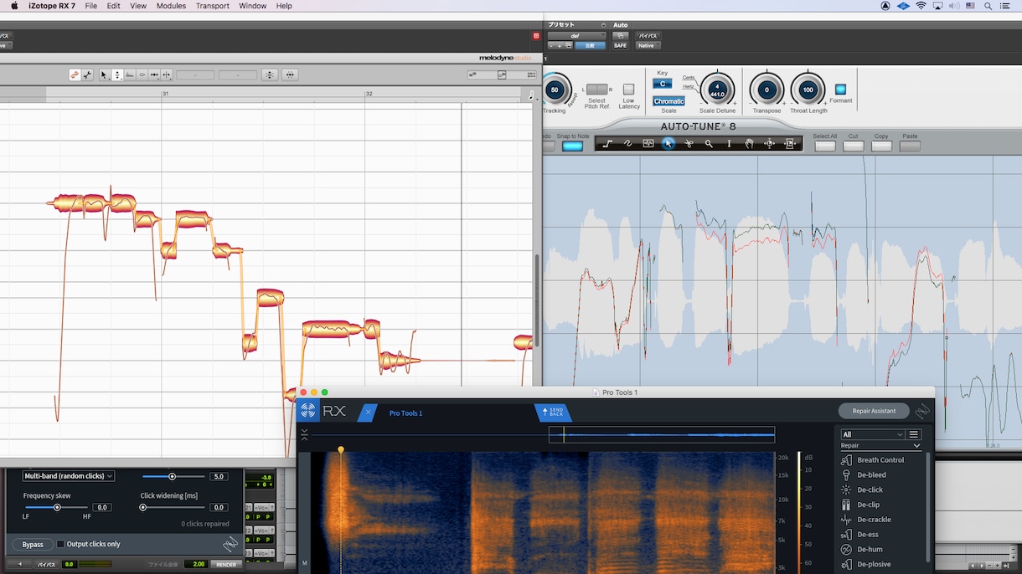Toggle the Select Pitch Ref. L/R switch
Image resolution: width=1022 pixels, height=574 pixels.
pos(596,90)
